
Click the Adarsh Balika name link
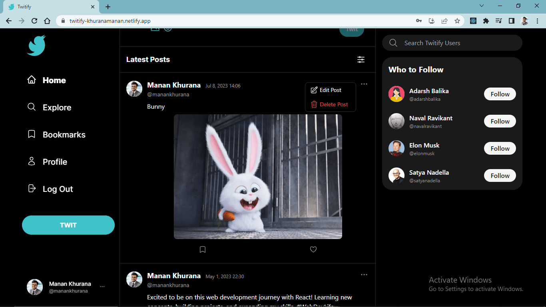(429, 91)
